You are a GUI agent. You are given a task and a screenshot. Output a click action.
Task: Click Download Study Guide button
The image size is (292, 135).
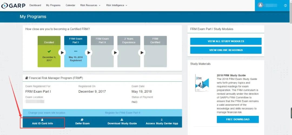click(122, 122)
